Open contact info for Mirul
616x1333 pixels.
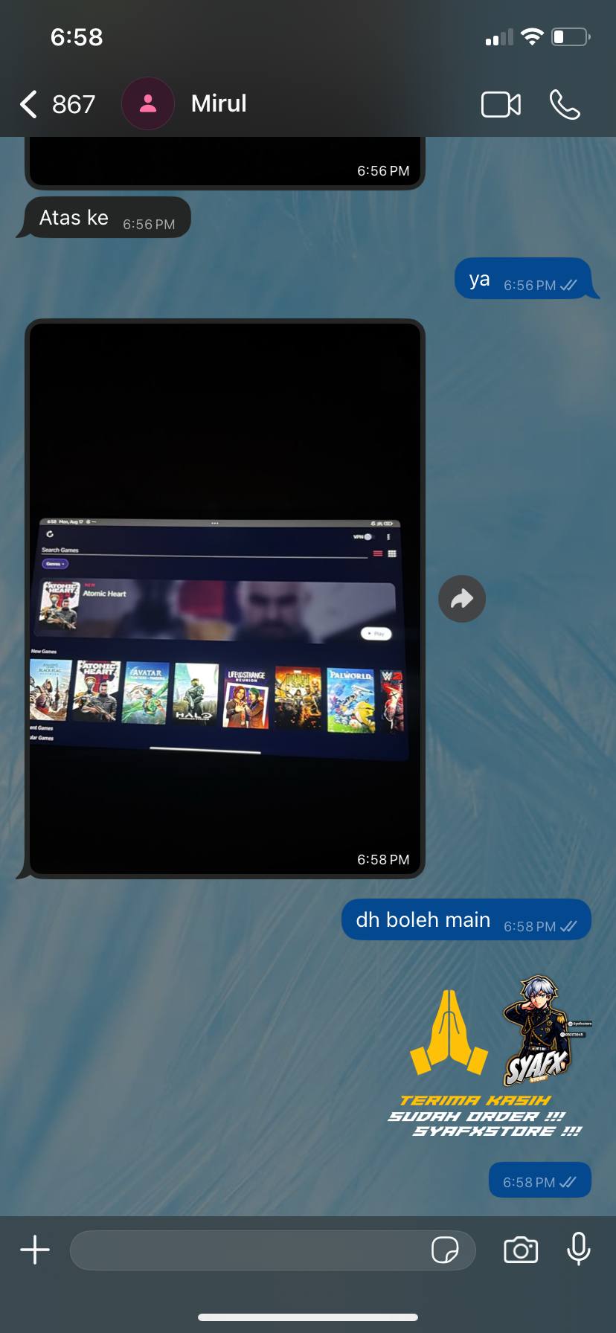(x=219, y=103)
